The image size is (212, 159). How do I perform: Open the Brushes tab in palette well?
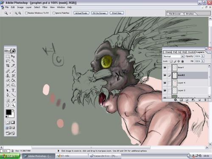click(x=190, y=14)
